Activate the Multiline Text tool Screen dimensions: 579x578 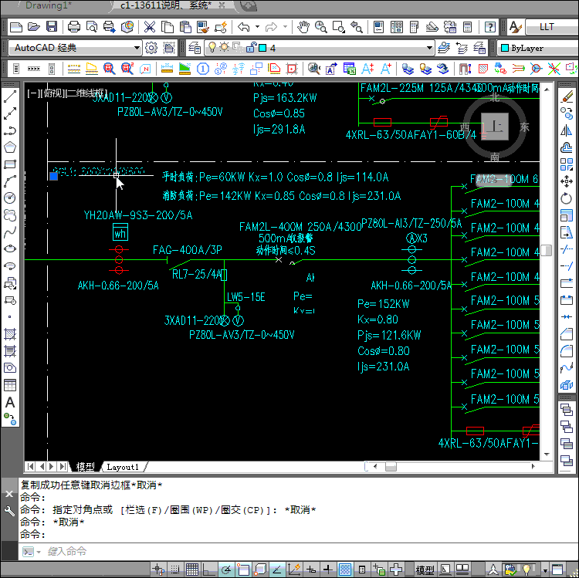(x=10, y=402)
